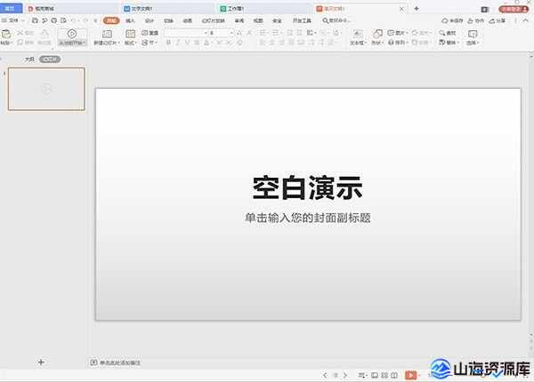534x382 pixels.
Task: Start slideshow from current slide icon
Action: click(x=72, y=34)
